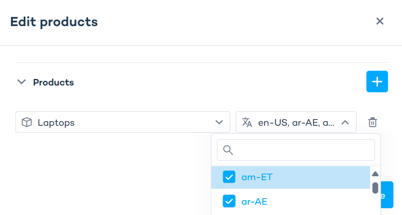Screen dimensions: 402x215
Task: Click the locale list scroll-up arrow
Action: click(375, 174)
